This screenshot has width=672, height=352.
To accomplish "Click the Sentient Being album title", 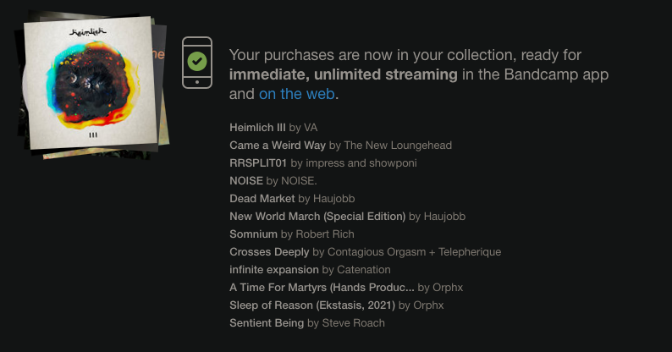I will click(267, 322).
